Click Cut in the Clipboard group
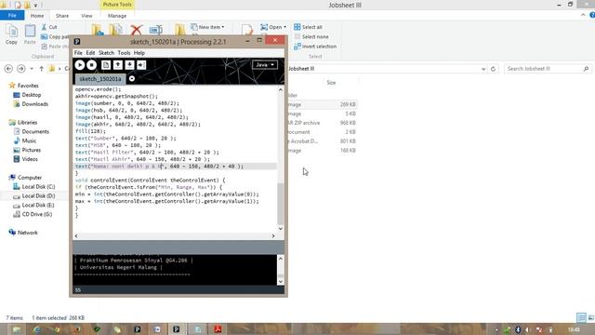 point(49,27)
